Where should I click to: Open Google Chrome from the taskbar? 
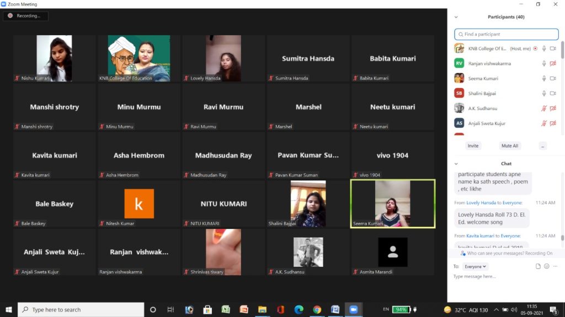pos(317,309)
